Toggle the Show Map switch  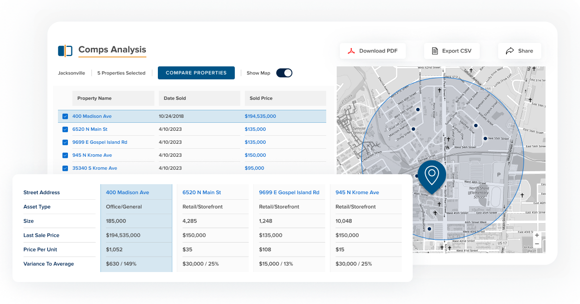click(284, 73)
